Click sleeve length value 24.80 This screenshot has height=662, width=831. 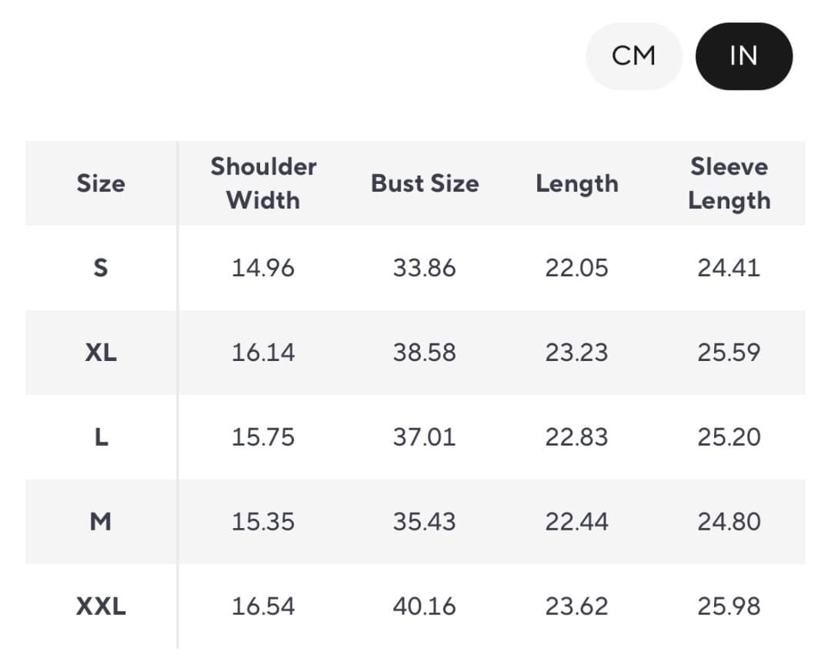coord(729,522)
